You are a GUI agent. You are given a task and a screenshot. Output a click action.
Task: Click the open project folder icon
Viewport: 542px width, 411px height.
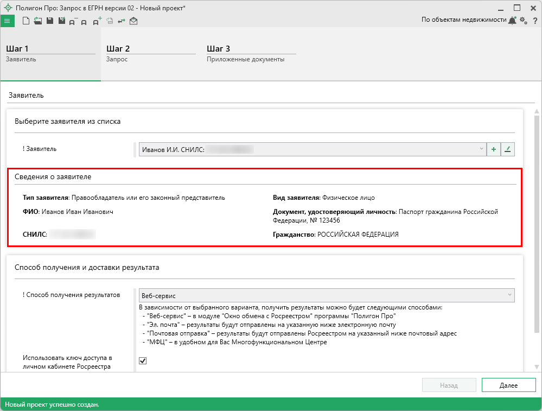pos(37,21)
